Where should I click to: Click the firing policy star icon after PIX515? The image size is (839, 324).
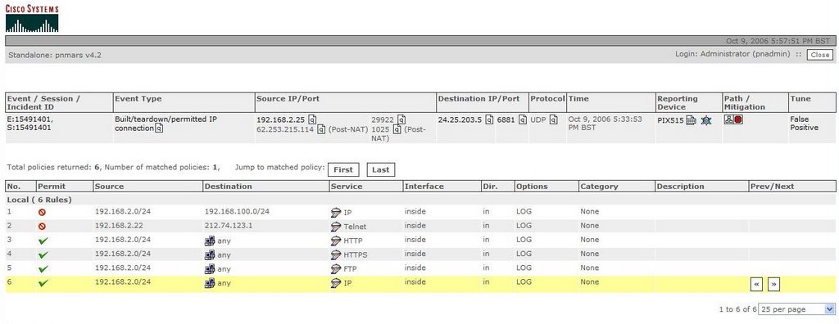coord(706,120)
